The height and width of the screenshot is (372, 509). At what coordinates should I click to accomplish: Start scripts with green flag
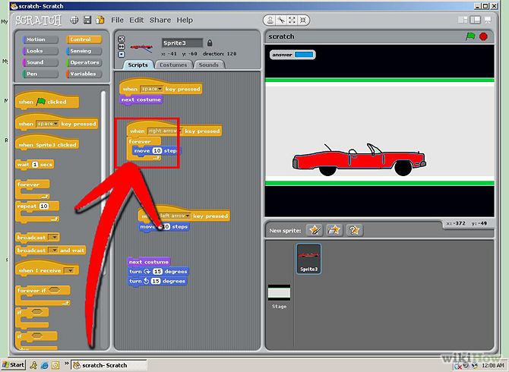pos(470,36)
